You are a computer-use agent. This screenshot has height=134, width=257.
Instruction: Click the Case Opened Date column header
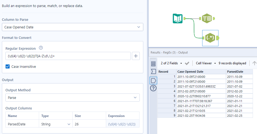tap(201, 72)
